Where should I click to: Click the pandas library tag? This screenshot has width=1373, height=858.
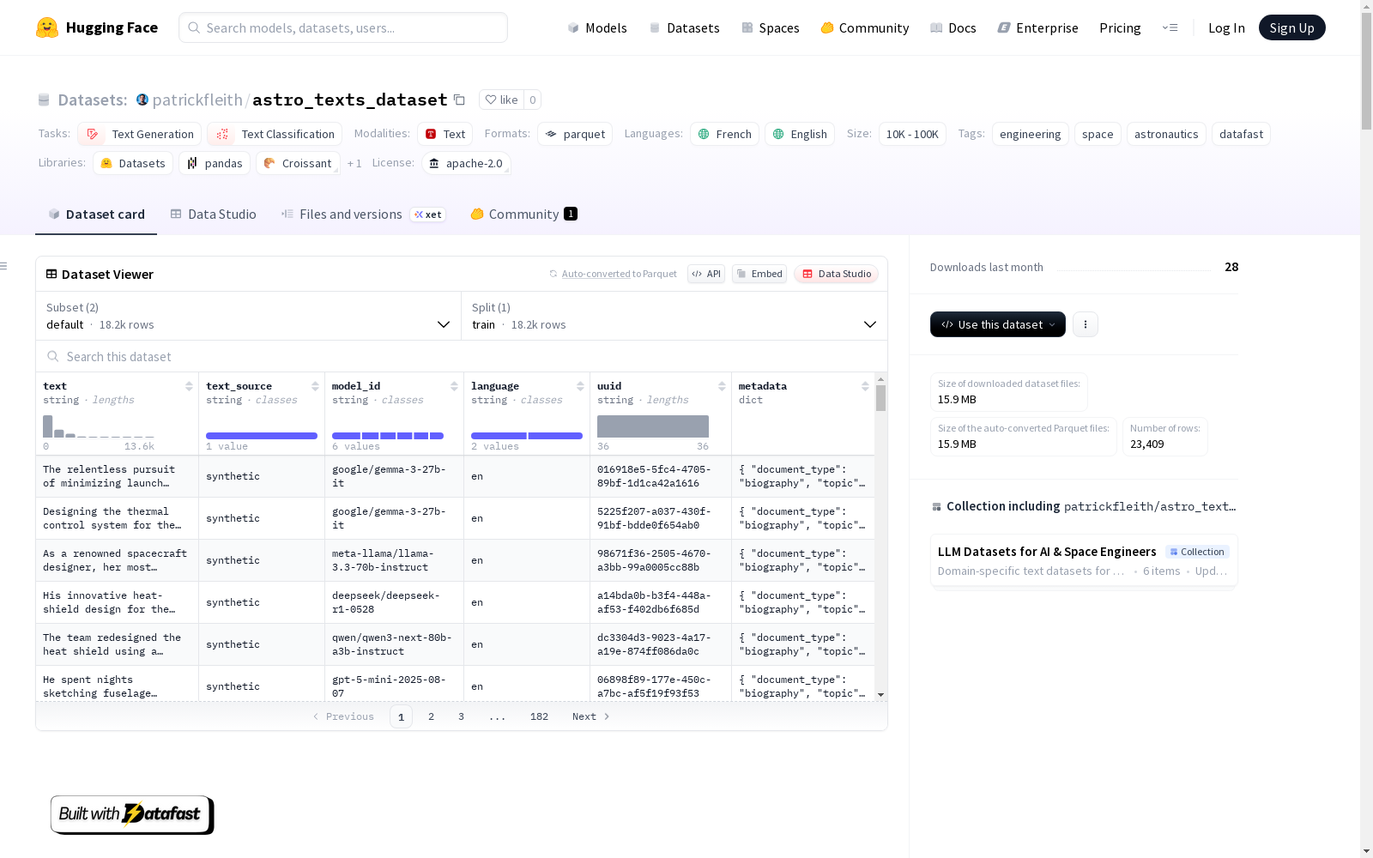click(x=215, y=163)
